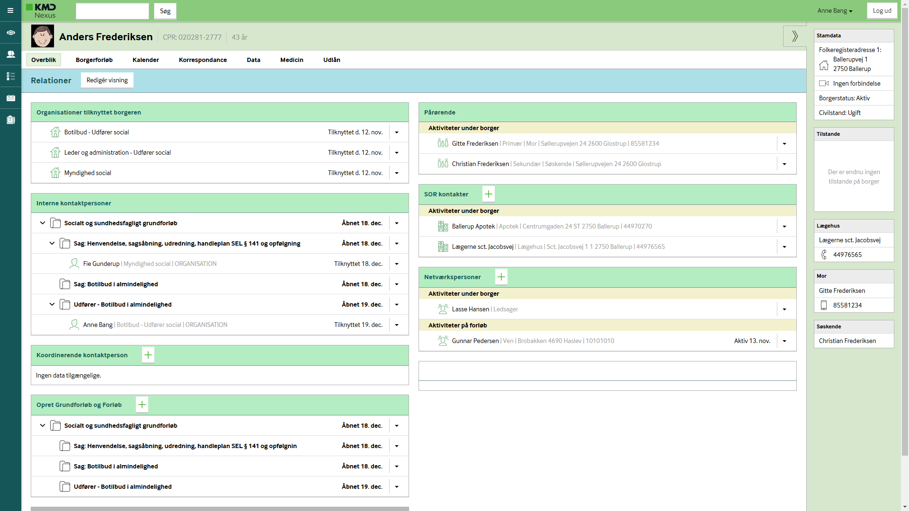Open the hamburger menu in sidebar

[x=10, y=10]
